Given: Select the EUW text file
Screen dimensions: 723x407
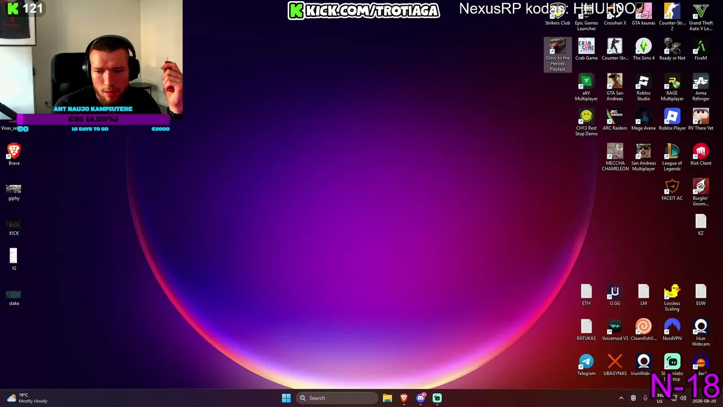Looking at the screenshot, I should coord(701,295).
